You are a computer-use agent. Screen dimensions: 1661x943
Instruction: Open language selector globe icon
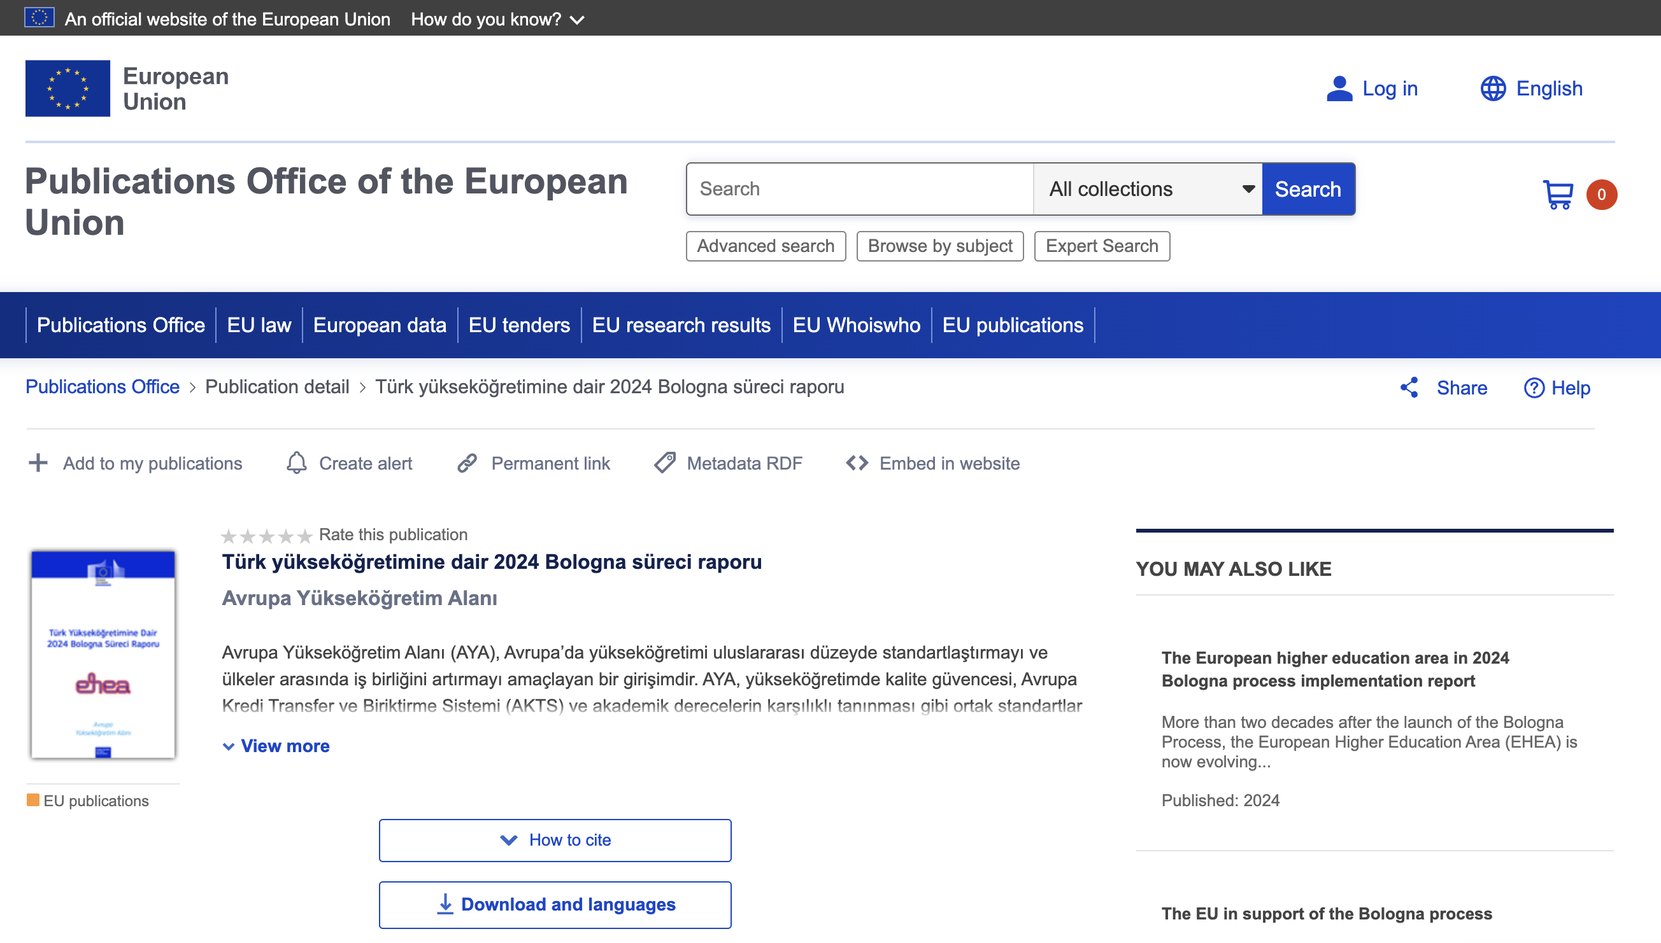pyautogui.click(x=1492, y=88)
